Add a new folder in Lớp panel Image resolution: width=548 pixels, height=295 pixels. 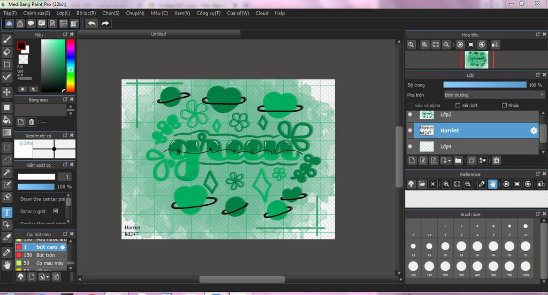pyautogui.click(x=458, y=160)
